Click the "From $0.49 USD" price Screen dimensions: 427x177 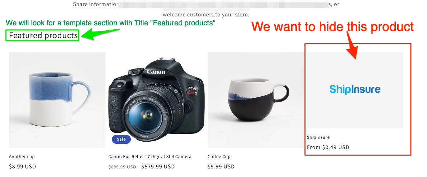tap(328, 147)
